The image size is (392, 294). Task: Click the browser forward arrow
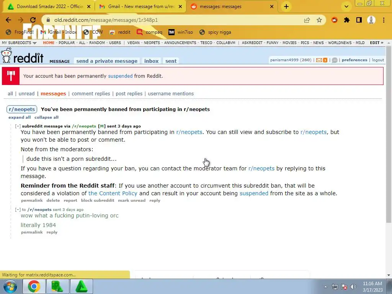click(21, 20)
